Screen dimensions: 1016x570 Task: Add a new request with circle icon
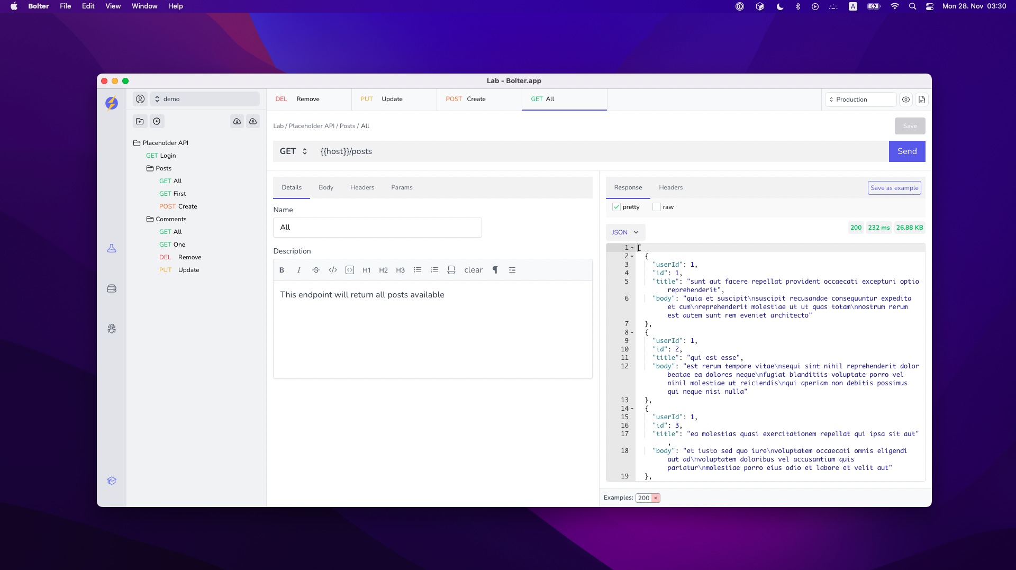coord(157,121)
